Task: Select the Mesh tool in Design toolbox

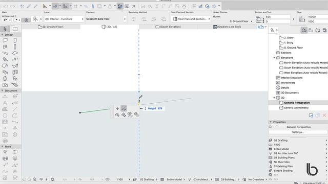Action: (x=15, y=85)
